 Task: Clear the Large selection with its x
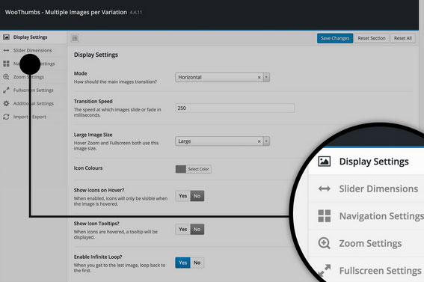[x=259, y=141]
